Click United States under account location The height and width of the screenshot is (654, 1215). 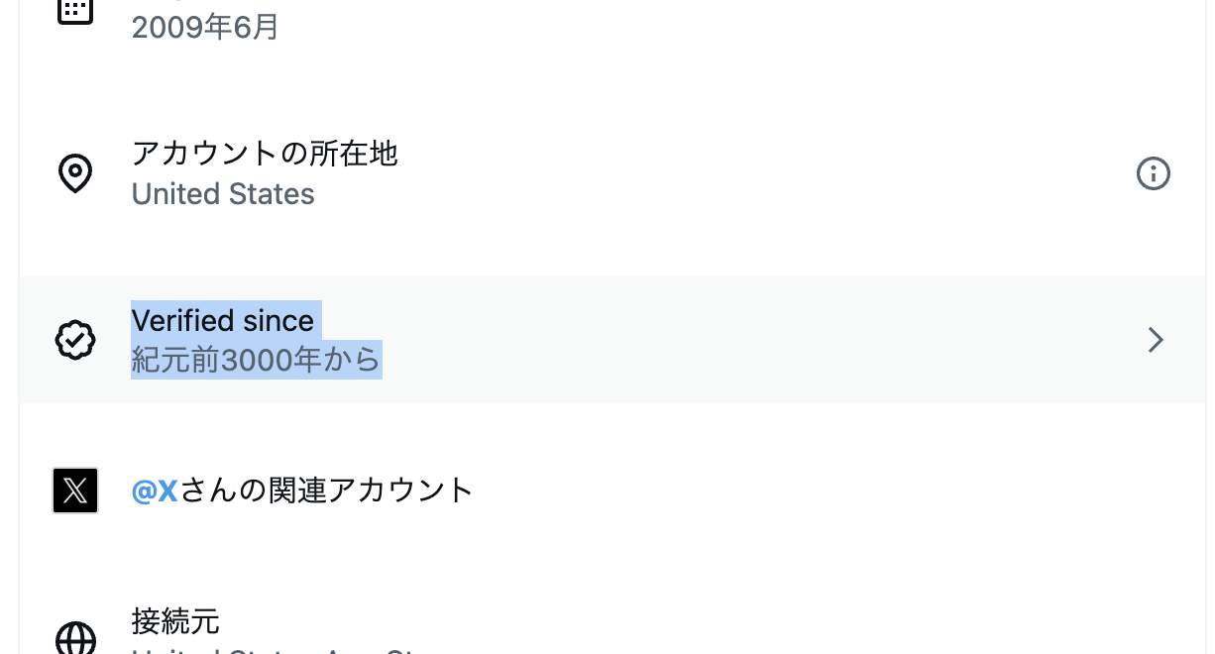(223, 193)
